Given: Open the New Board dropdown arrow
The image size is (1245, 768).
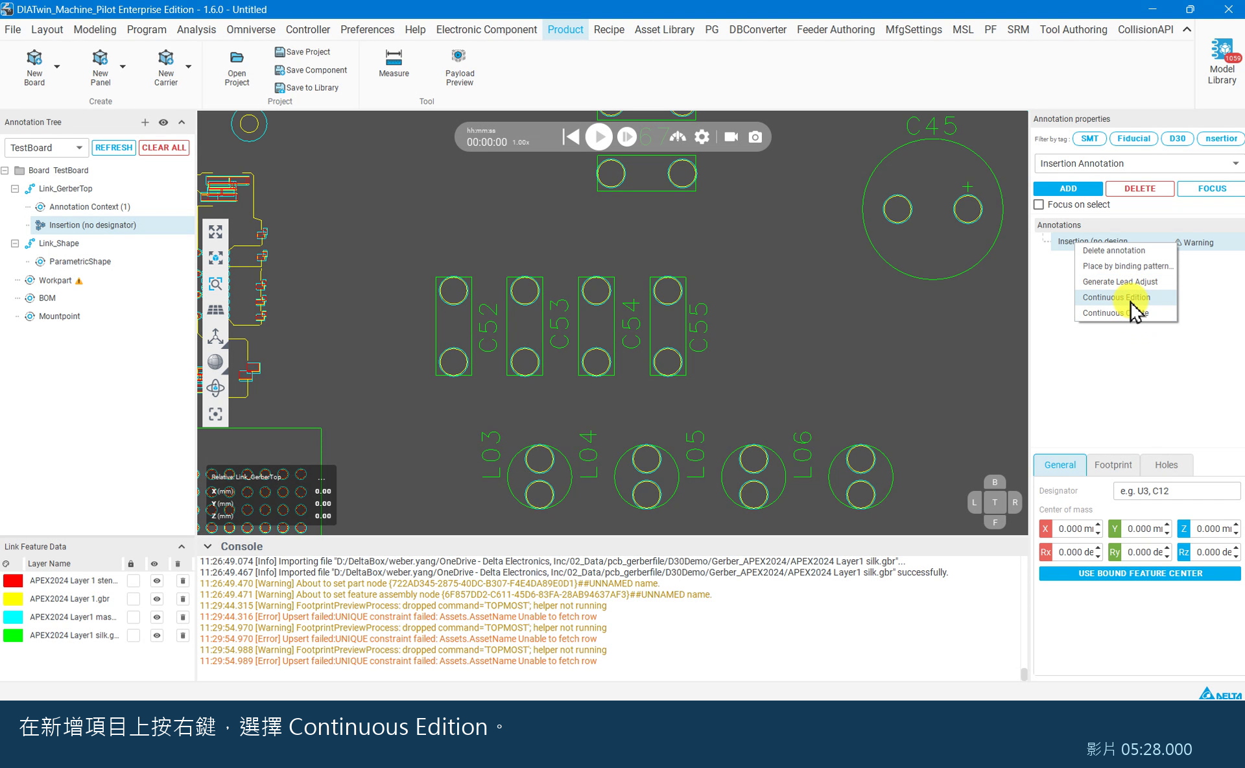Looking at the screenshot, I should pyautogui.click(x=57, y=66).
